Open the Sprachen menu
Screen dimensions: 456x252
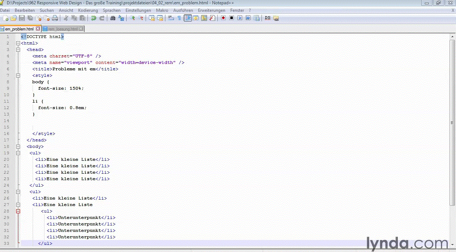(x=112, y=10)
